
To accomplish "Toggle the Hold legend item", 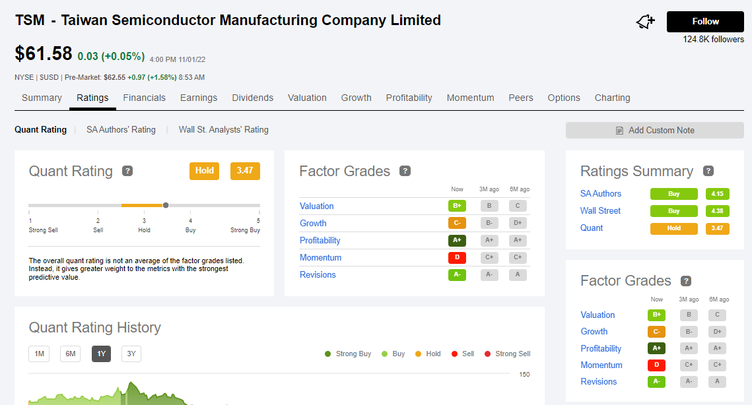I will (428, 354).
